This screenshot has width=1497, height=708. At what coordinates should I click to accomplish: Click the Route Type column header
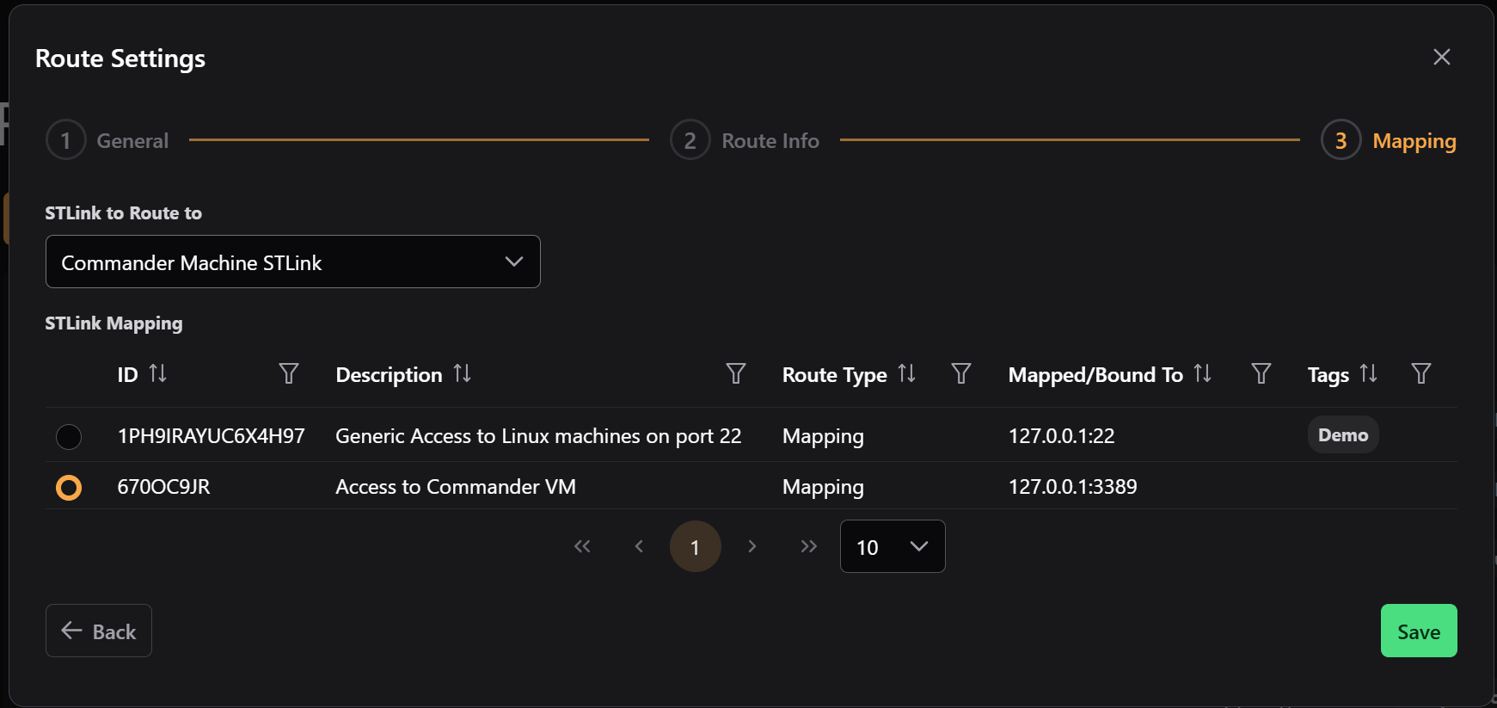click(834, 375)
